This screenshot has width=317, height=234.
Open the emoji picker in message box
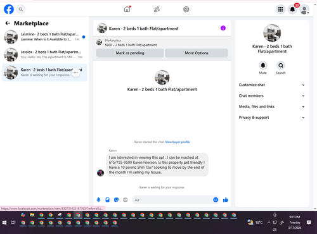click(x=216, y=200)
